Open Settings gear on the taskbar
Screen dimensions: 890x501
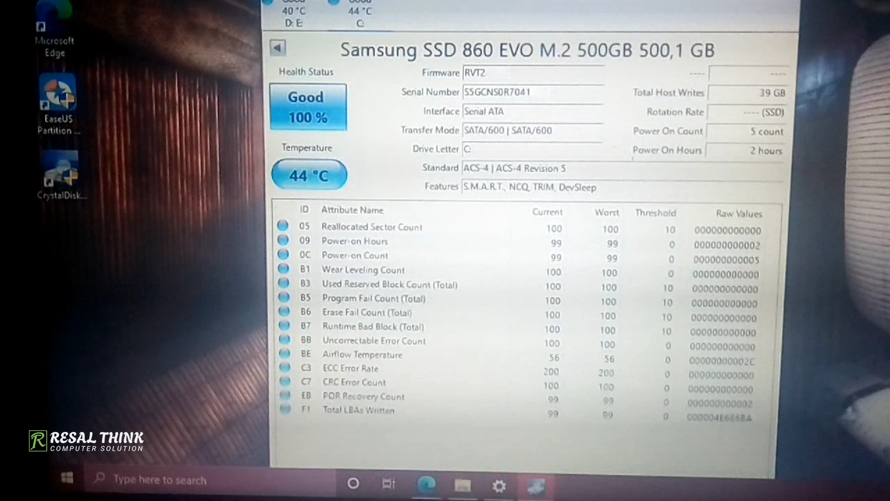pos(499,486)
